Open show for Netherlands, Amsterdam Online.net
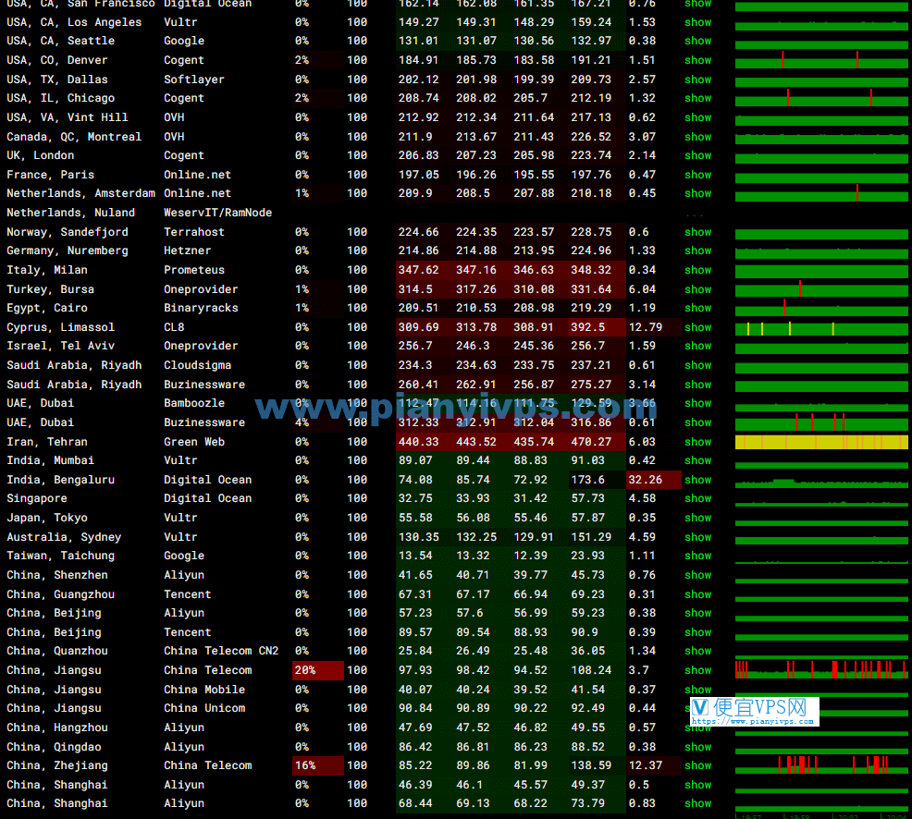 pos(698,193)
